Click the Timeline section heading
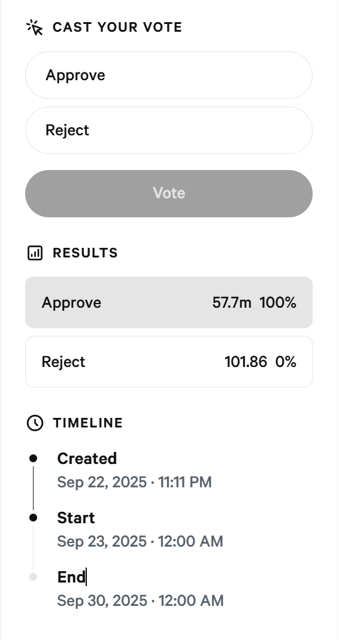 [88, 423]
